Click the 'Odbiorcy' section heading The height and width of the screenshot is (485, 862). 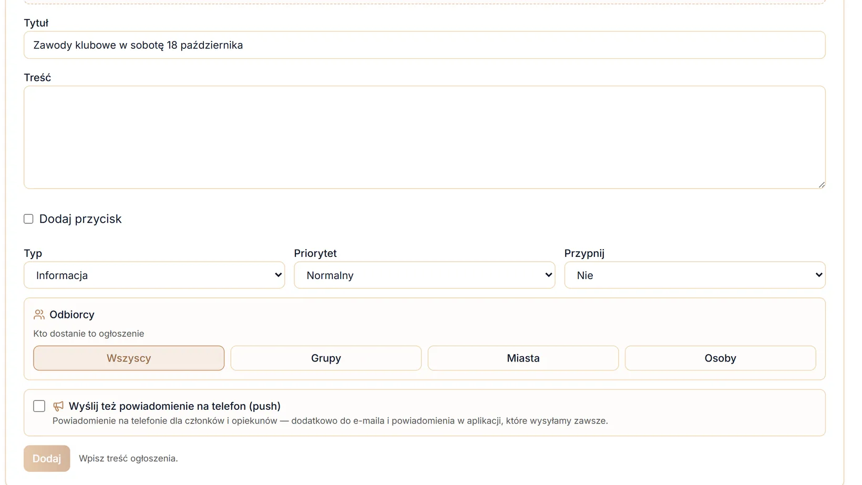click(x=72, y=315)
